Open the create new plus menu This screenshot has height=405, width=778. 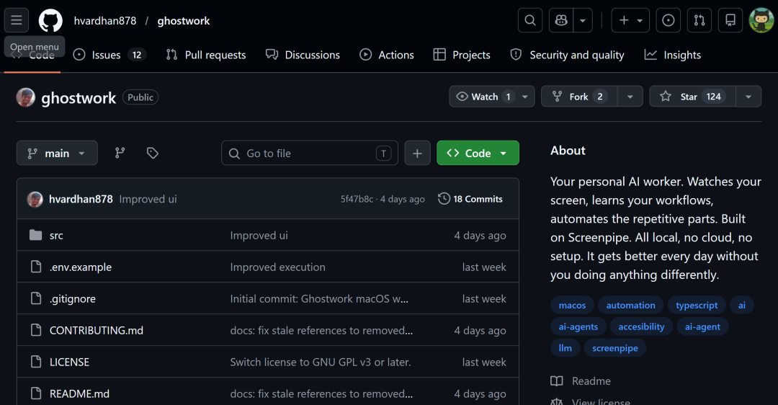pos(630,20)
